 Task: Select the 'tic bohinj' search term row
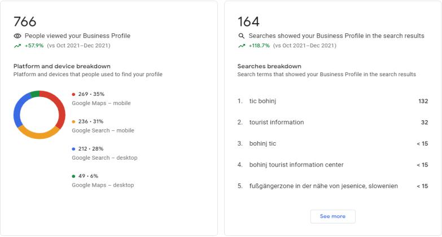(x=263, y=101)
